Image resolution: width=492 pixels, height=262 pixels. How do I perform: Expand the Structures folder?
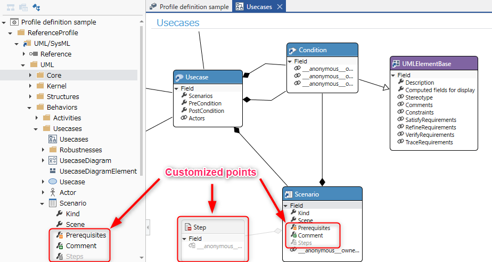(x=30, y=96)
